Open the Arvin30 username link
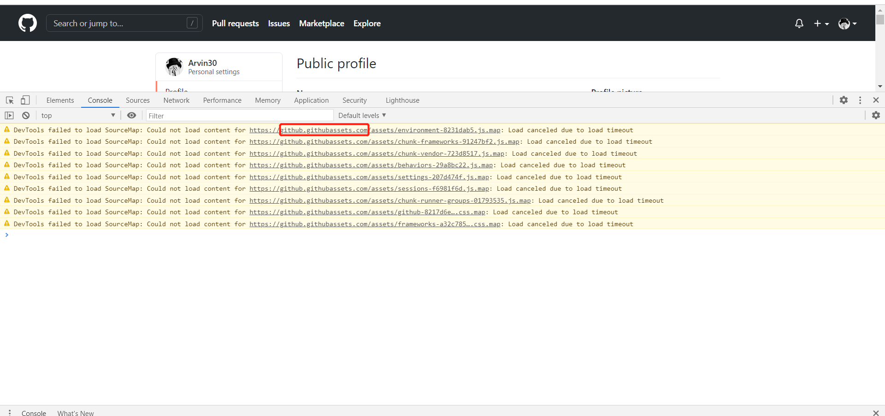This screenshot has width=885, height=416. [x=202, y=63]
